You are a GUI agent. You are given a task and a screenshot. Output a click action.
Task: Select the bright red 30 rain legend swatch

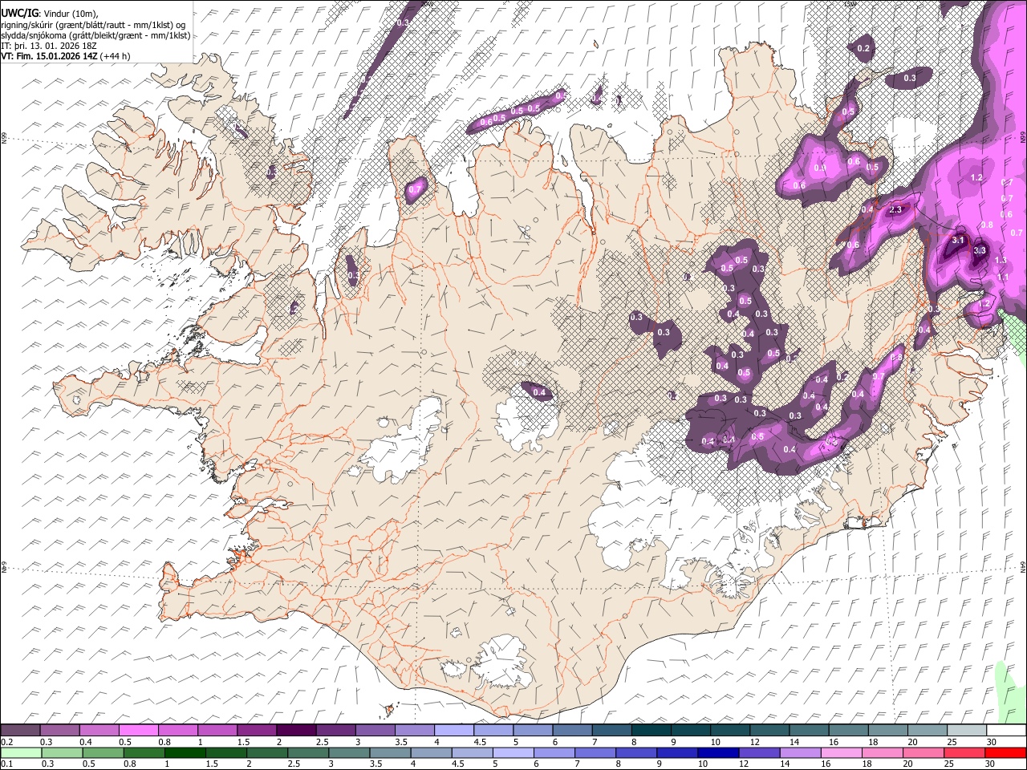[x=1005, y=752]
